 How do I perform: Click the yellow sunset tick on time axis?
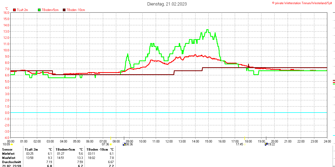[244, 138]
